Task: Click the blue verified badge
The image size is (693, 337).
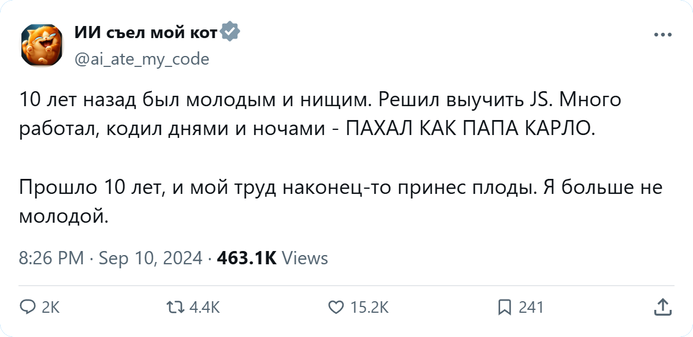Action: coord(230,33)
